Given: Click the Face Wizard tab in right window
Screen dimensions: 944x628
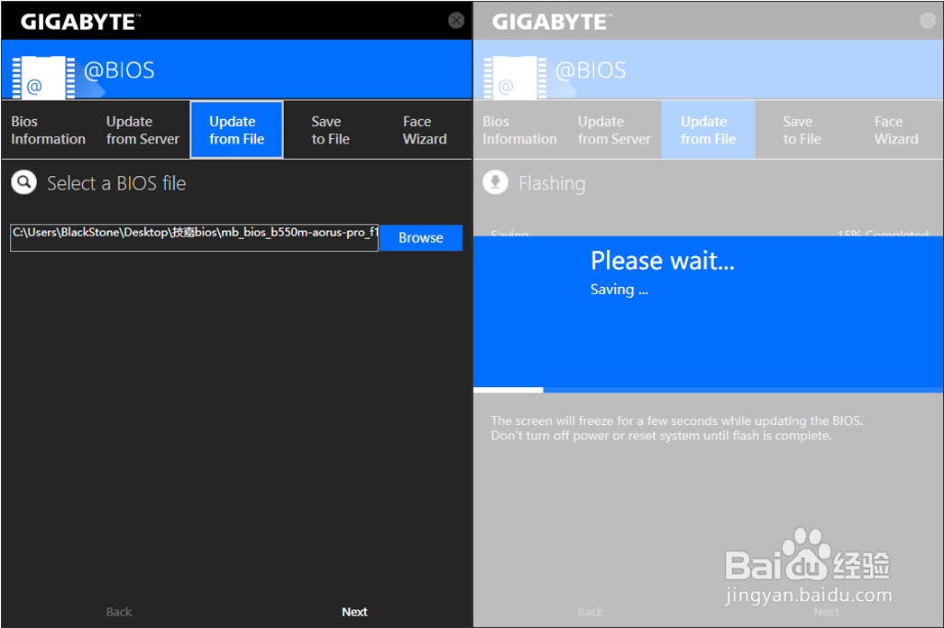Looking at the screenshot, I should pos(896,130).
